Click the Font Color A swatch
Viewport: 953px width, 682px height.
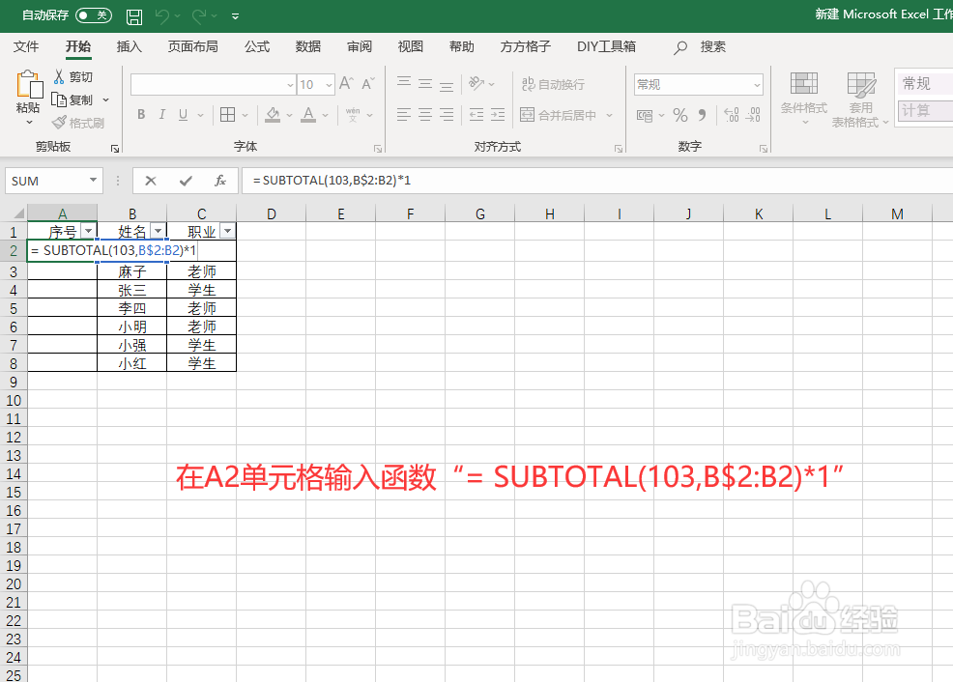pos(308,114)
